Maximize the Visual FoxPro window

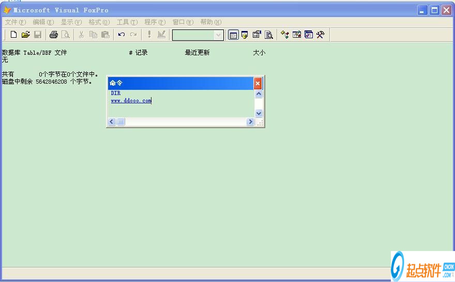tap(434, 10)
